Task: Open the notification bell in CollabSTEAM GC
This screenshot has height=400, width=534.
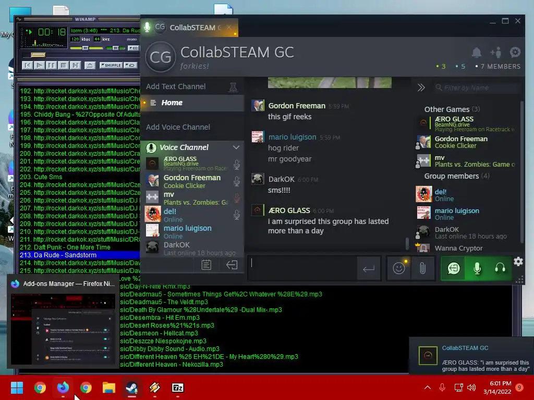Action: coord(477,53)
